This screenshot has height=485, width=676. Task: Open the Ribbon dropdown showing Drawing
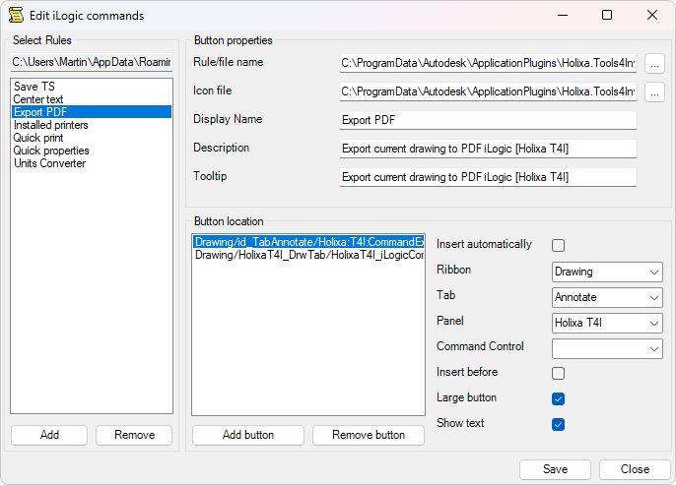pos(607,272)
